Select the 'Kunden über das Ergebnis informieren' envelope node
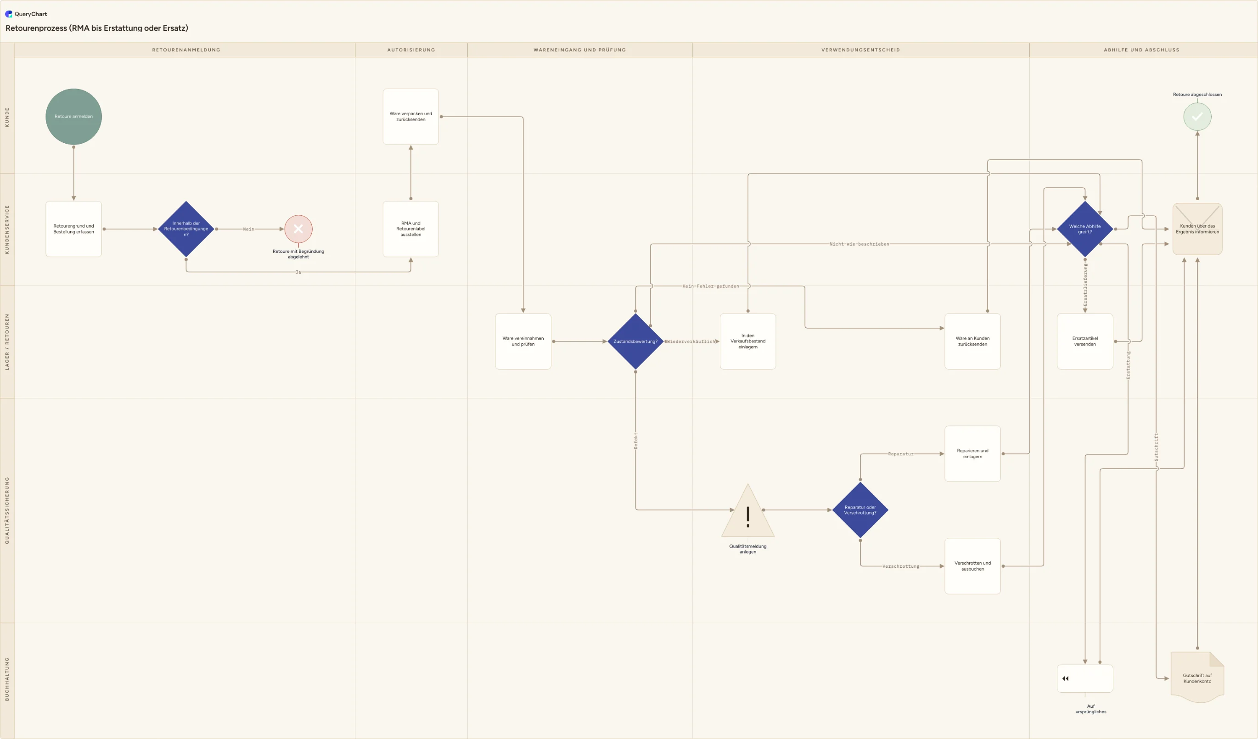 click(1197, 229)
